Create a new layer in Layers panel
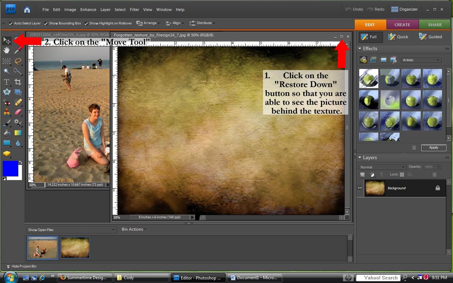 click(362, 174)
